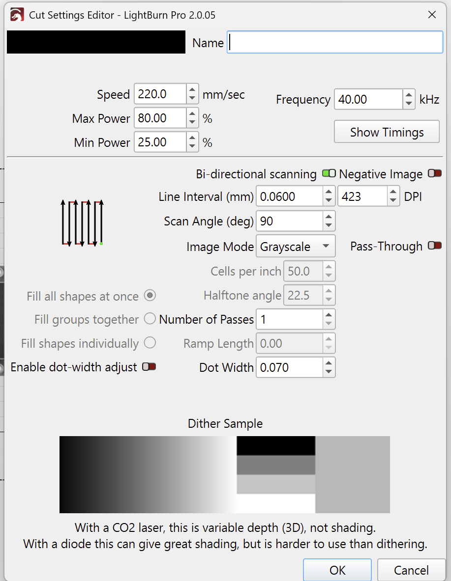Open the Image Mode dropdown
This screenshot has height=581, width=451.
click(295, 247)
